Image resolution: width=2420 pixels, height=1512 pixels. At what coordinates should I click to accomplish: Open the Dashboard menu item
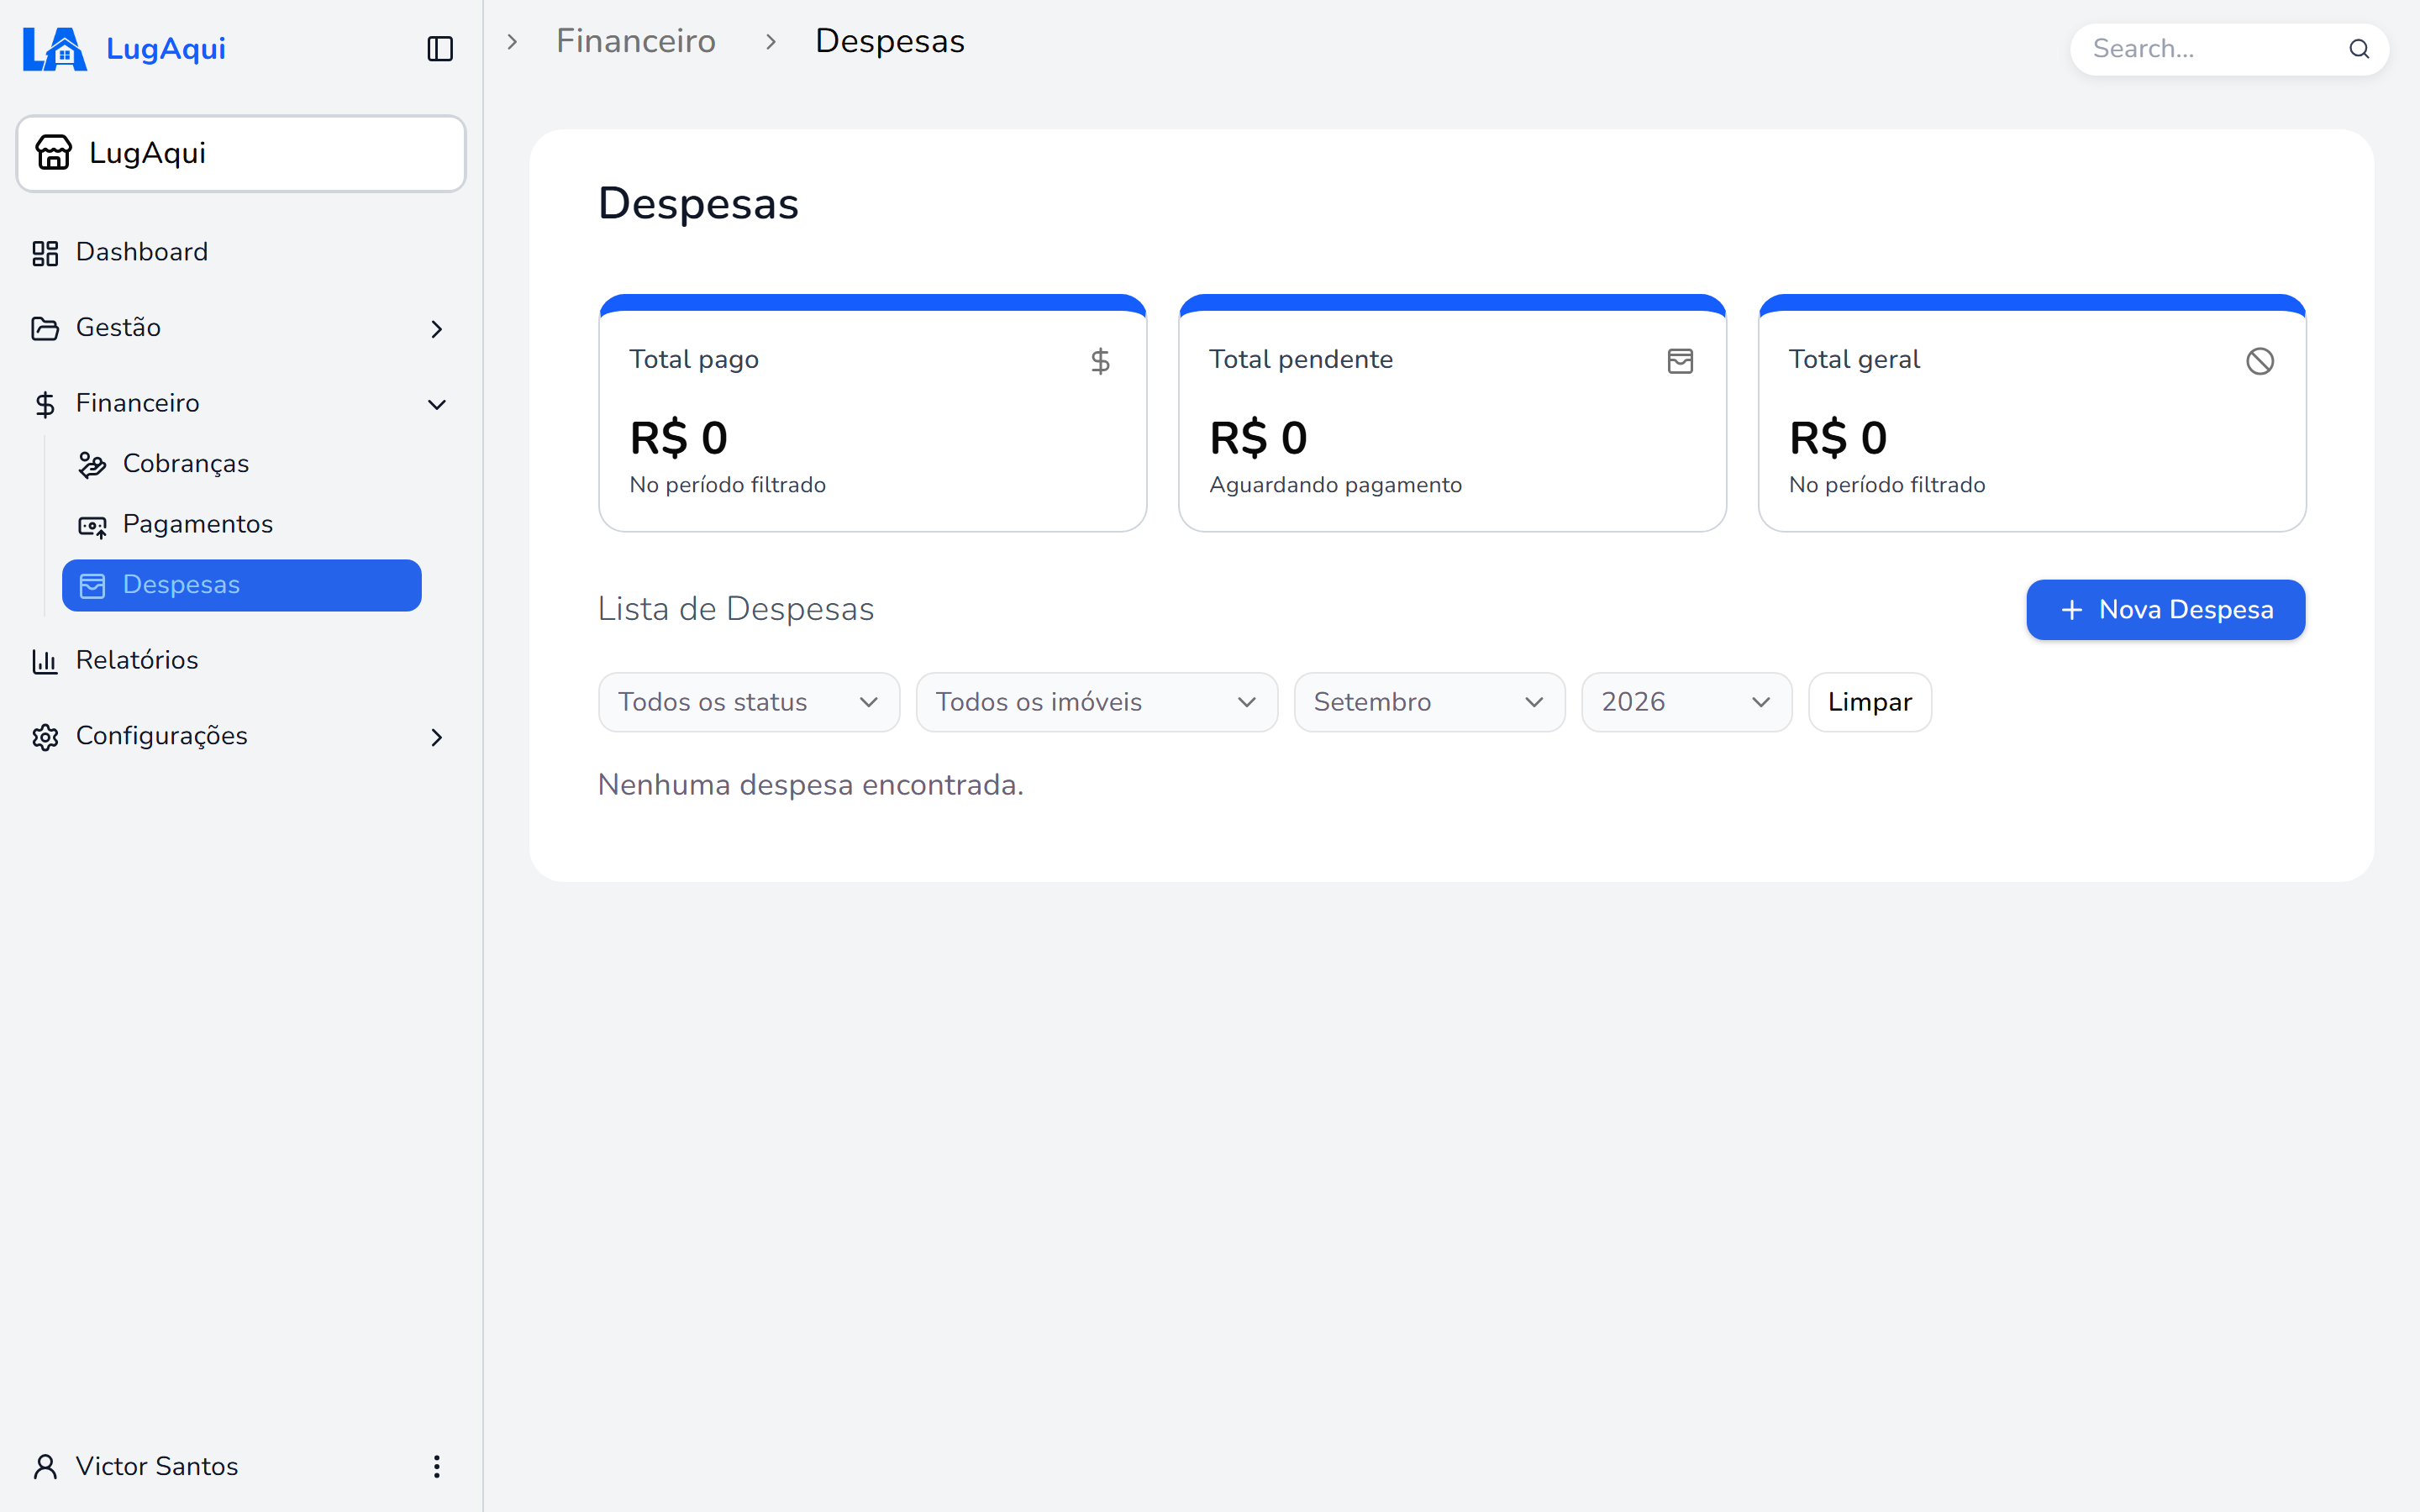click(x=241, y=253)
